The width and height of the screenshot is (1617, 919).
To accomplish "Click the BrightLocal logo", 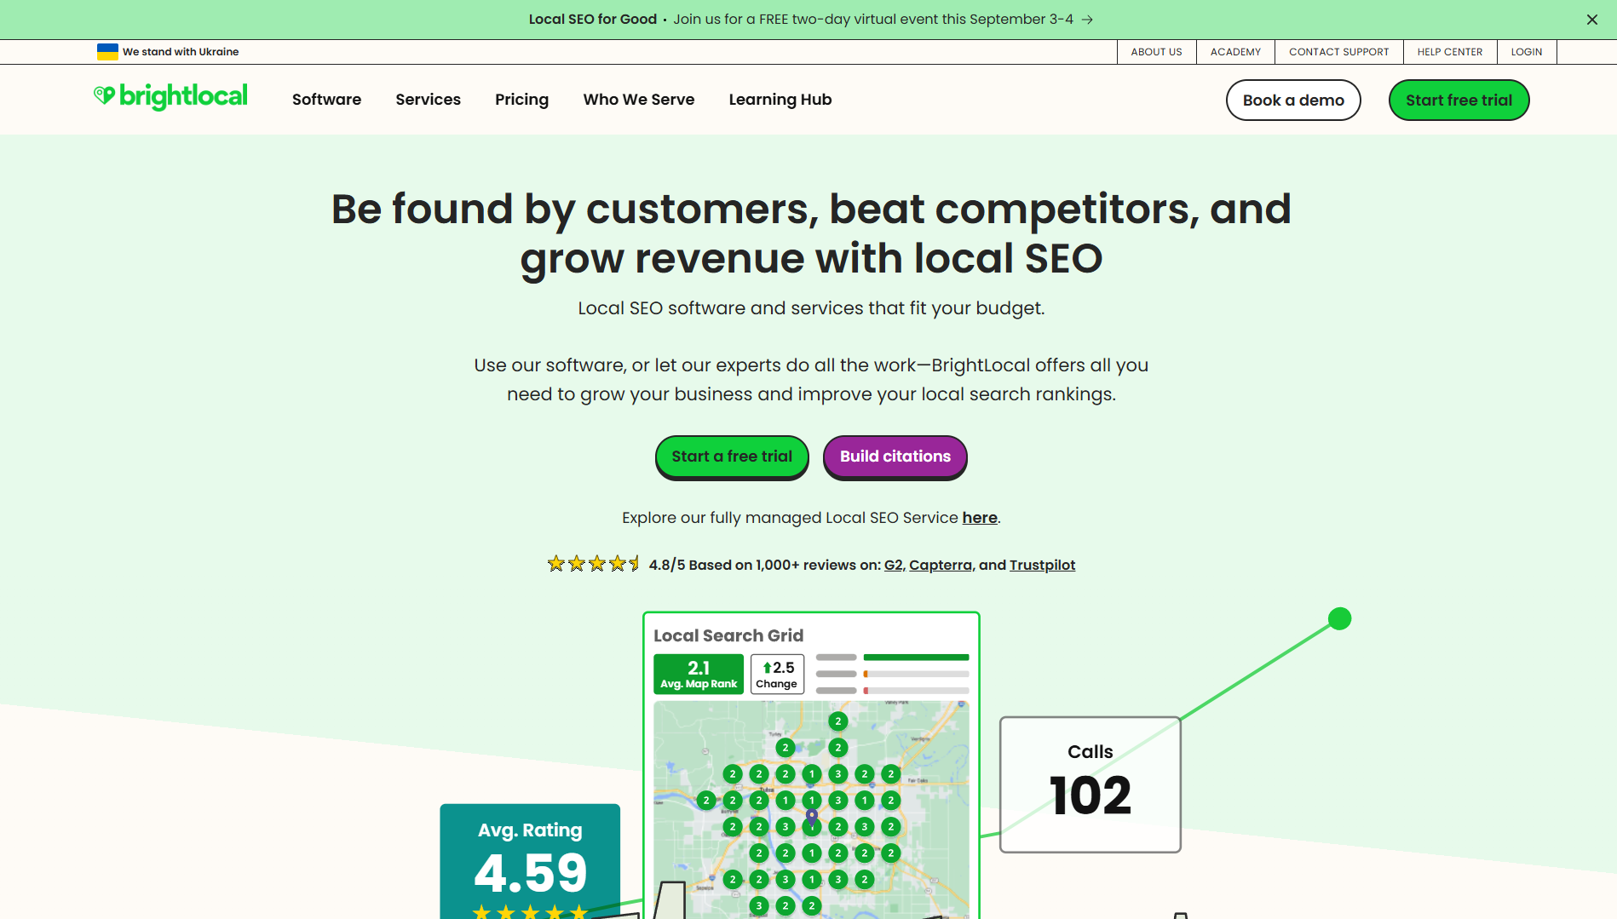I will [x=170, y=96].
